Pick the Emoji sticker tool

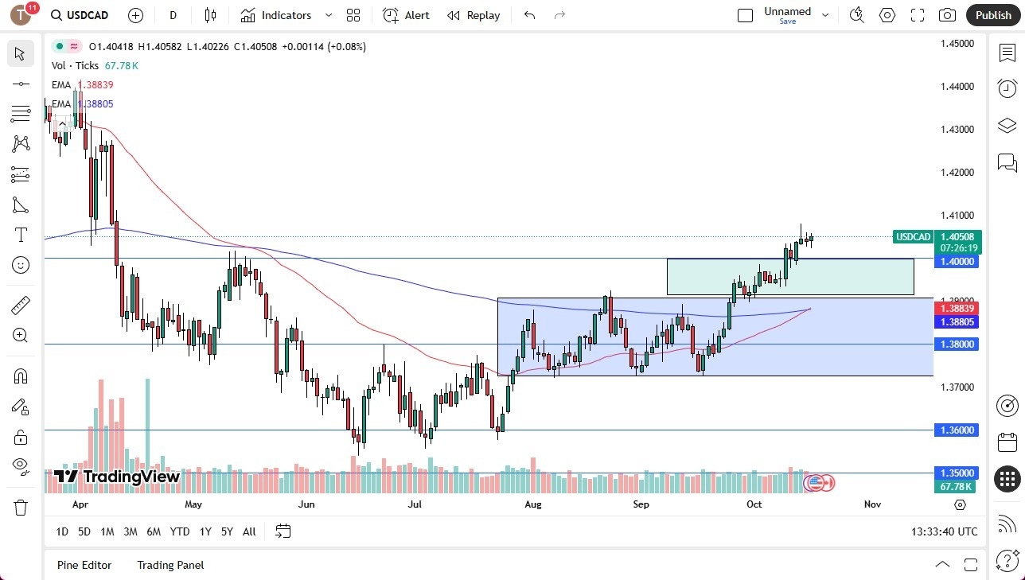[x=20, y=265]
